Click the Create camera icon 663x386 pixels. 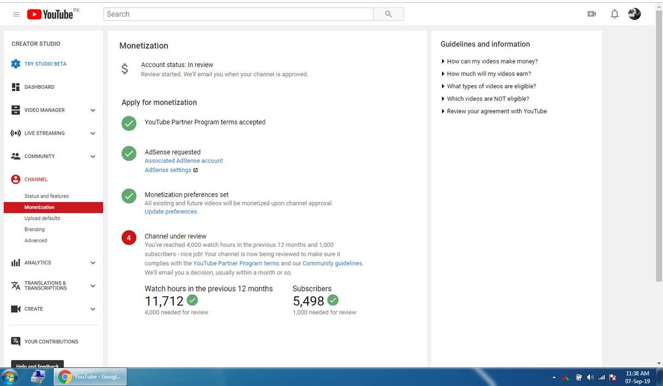15,309
